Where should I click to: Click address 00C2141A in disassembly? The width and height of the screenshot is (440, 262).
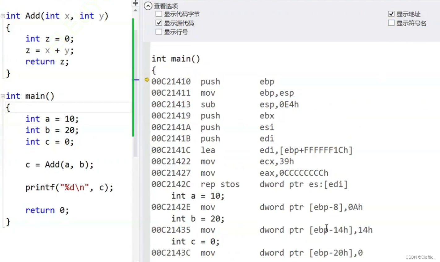click(x=171, y=127)
